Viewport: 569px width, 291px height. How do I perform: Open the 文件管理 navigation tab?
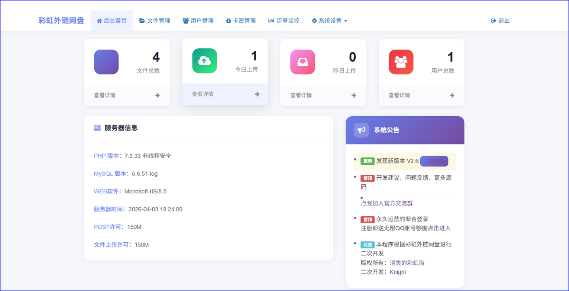click(x=155, y=21)
